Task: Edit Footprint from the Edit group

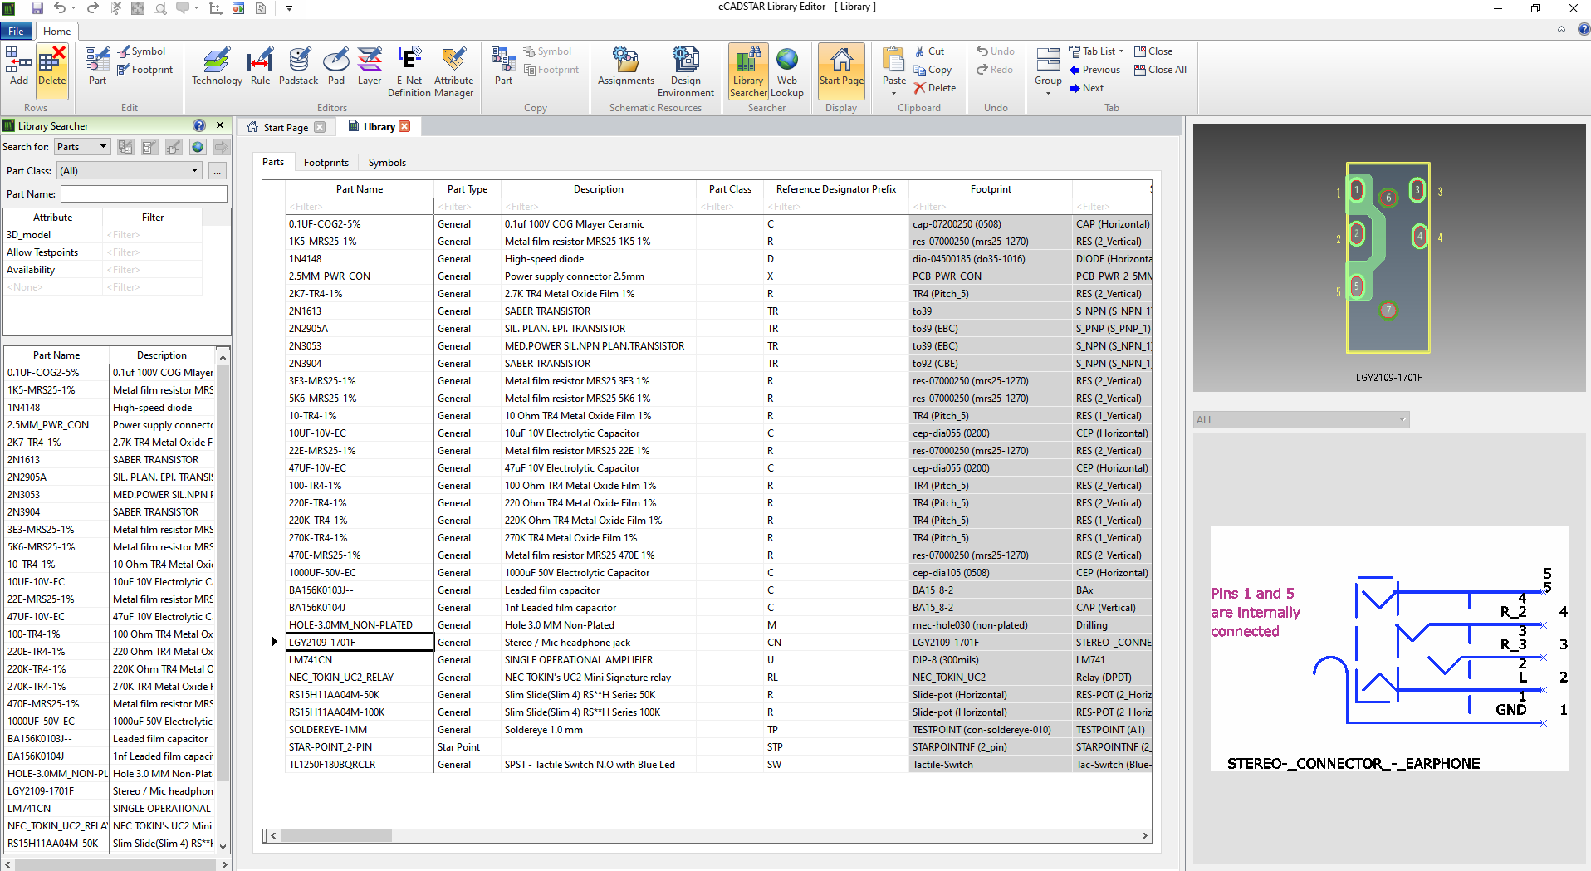Action: pyautogui.click(x=145, y=70)
